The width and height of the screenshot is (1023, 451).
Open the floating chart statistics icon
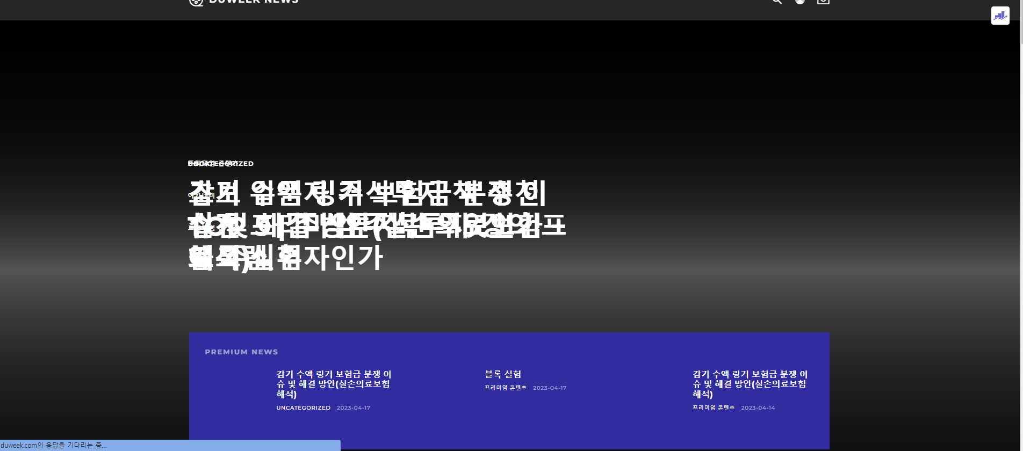click(1000, 16)
